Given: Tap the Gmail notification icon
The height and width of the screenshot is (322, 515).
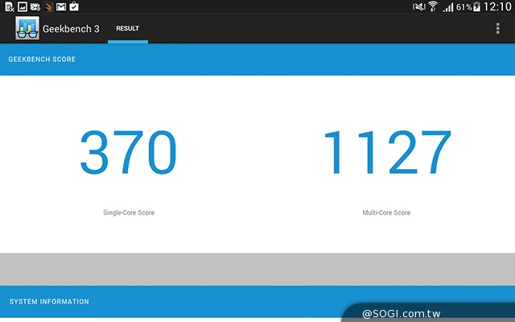Looking at the screenshot, I should [x=61, y=6].
